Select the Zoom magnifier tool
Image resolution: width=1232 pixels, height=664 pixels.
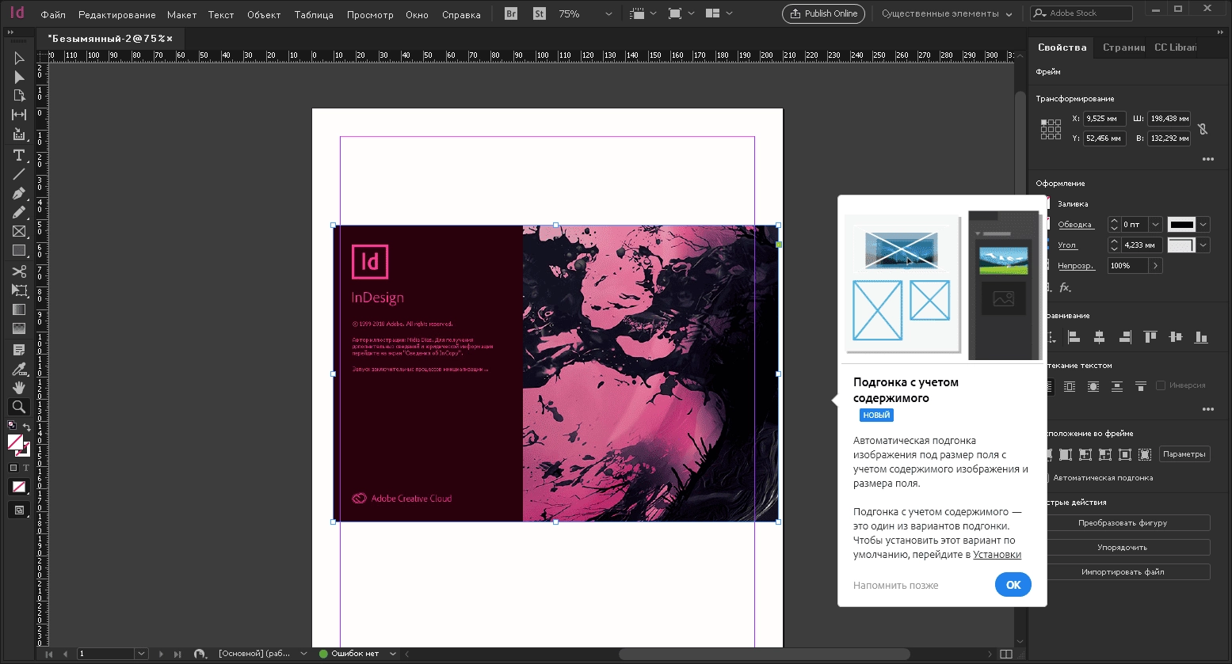(x=19, y=407)
